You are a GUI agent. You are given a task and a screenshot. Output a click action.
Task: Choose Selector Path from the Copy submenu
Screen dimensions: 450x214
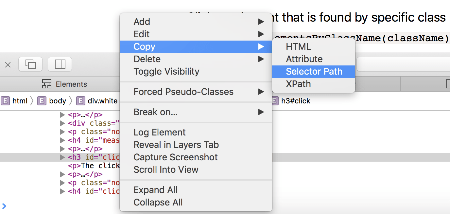coord(314,71)
